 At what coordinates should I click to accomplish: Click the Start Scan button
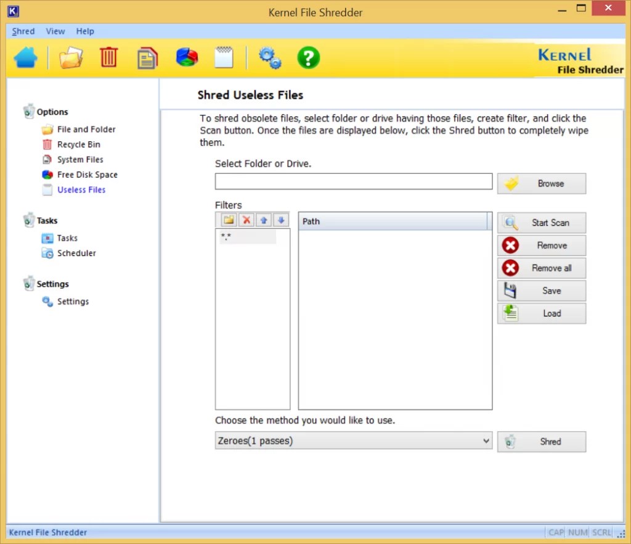coord(541,223)
